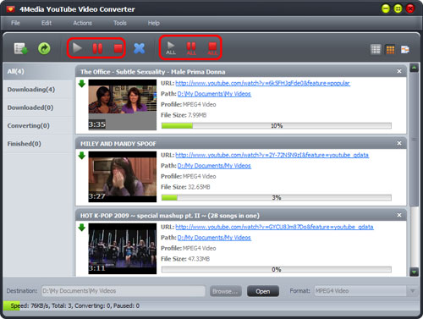Click the rightmost toolbar icon next to the view buttons
This screenshot has height=319, width=423.
[x=405, y=50]
